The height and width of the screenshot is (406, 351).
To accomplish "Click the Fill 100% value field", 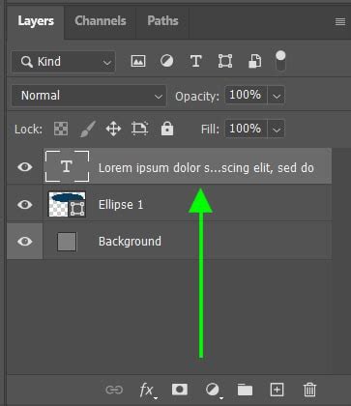I will pos(246,129).
